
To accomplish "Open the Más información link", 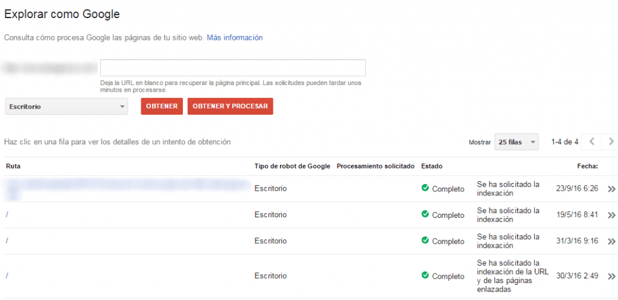I will [x=235, y=37].
